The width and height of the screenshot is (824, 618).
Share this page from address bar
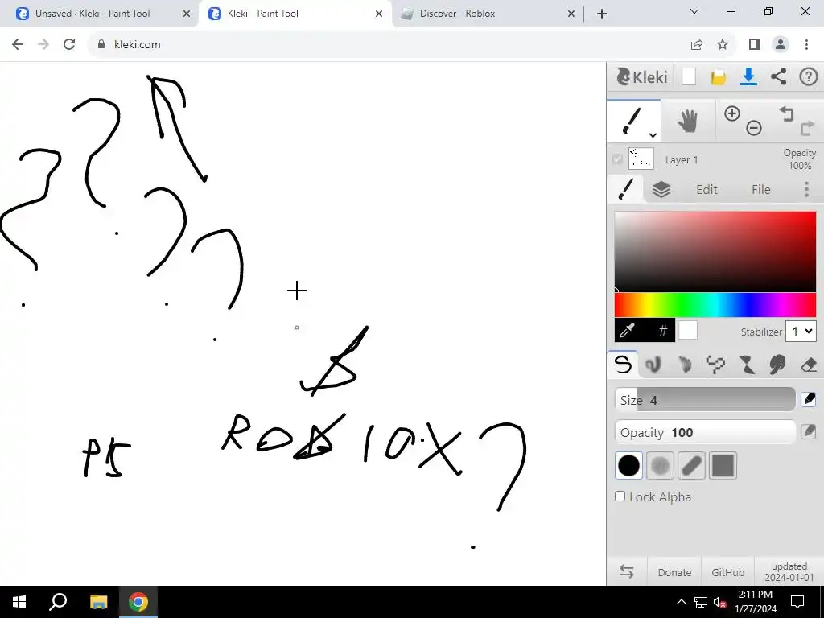697,44
